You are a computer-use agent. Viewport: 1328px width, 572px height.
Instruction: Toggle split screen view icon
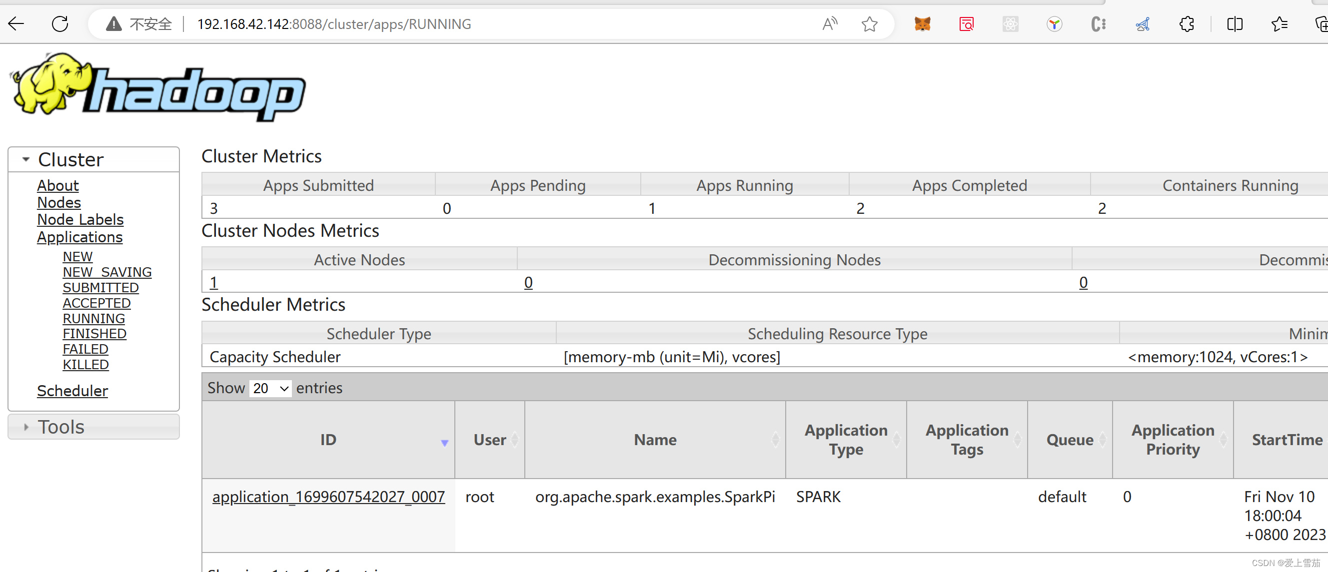point(1235,23)
